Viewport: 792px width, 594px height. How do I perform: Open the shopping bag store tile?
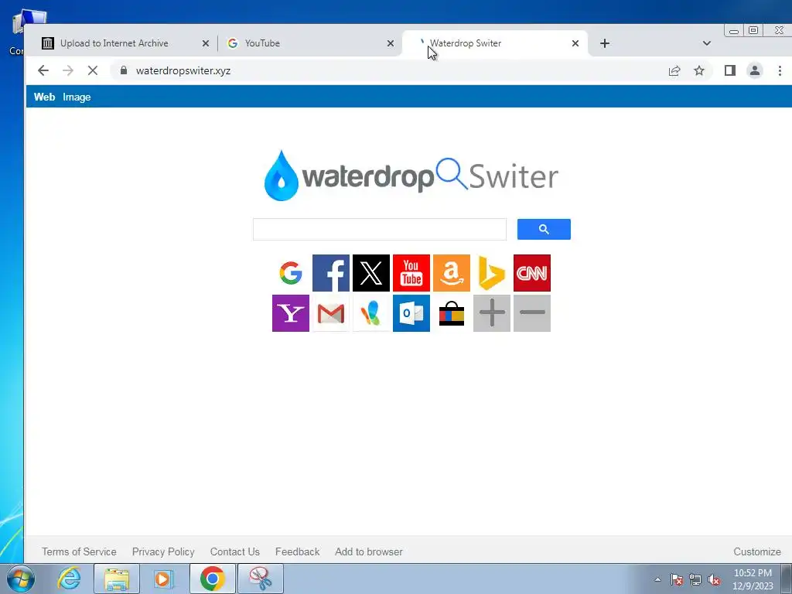tap(452, 313)
